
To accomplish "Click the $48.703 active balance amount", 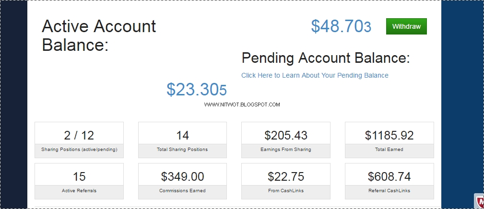I will (341, 26).
